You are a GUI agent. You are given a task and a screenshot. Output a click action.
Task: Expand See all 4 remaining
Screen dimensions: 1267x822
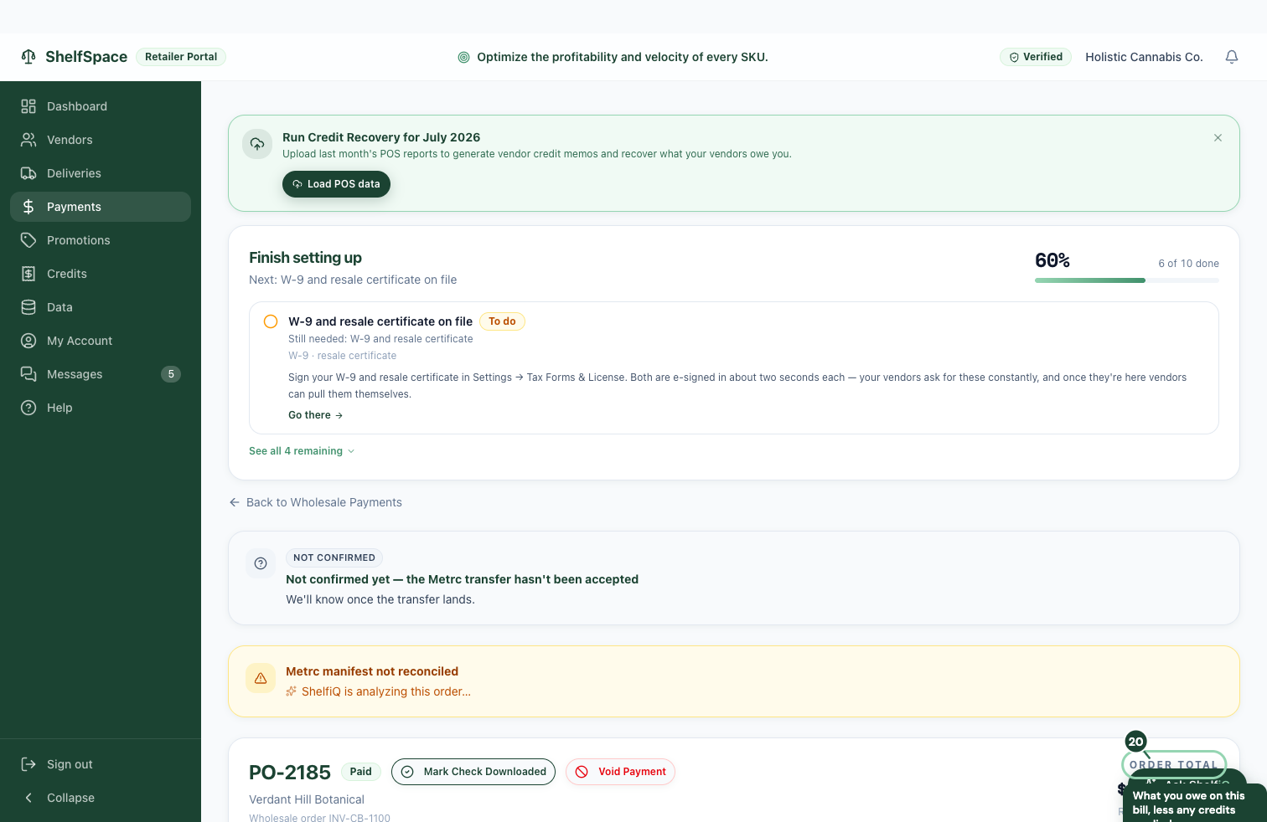pyautogui.click(x=302, y=451)
